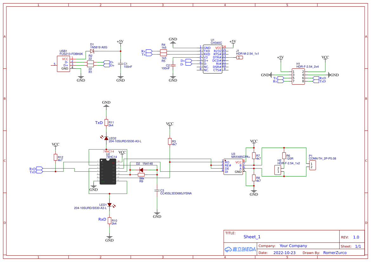Select the USB1 FUS213-FDBK6K connector symbol
The width and height of the screenshot is (371, 262).
point(63,63)
